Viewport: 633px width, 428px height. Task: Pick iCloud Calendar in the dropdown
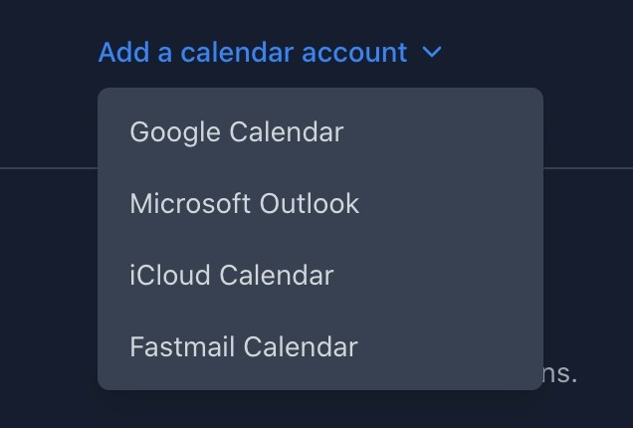(232, 275)
